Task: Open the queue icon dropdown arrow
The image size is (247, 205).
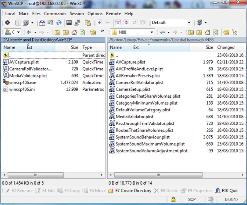Action: tap(32, 23)
